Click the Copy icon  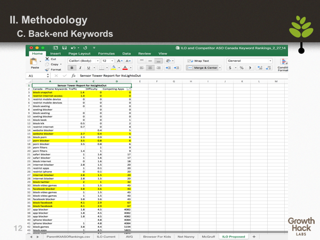pyautogui.click(x=47, y=65)
